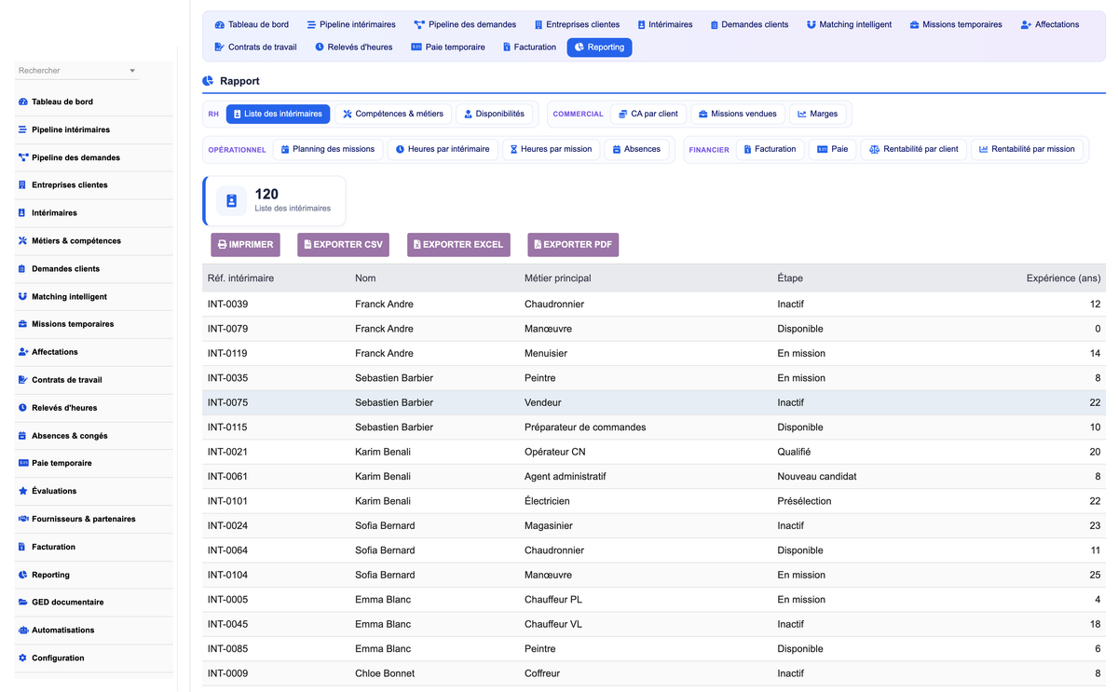Open the Facturation financial report button
The image size is (1118, 692).
click(770, 149)
